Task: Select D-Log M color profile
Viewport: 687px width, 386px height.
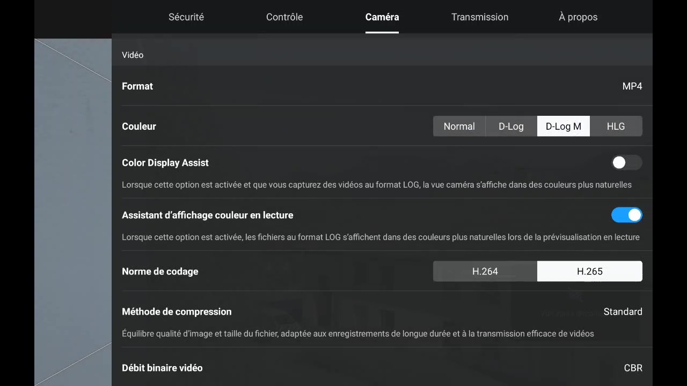Action: (x=564, y=127)
